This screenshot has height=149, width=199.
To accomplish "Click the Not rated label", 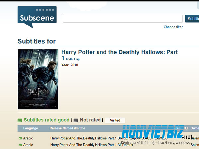I will 90,120.
